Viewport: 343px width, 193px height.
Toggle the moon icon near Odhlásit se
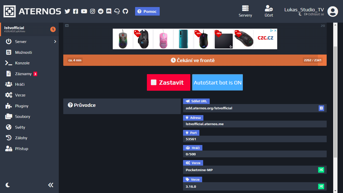[300, 14]
